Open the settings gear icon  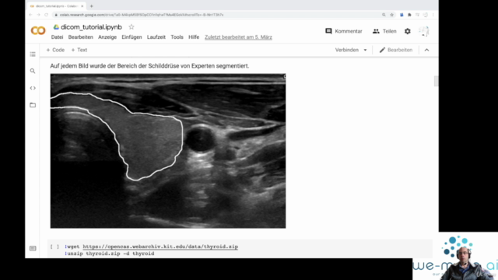408,31
